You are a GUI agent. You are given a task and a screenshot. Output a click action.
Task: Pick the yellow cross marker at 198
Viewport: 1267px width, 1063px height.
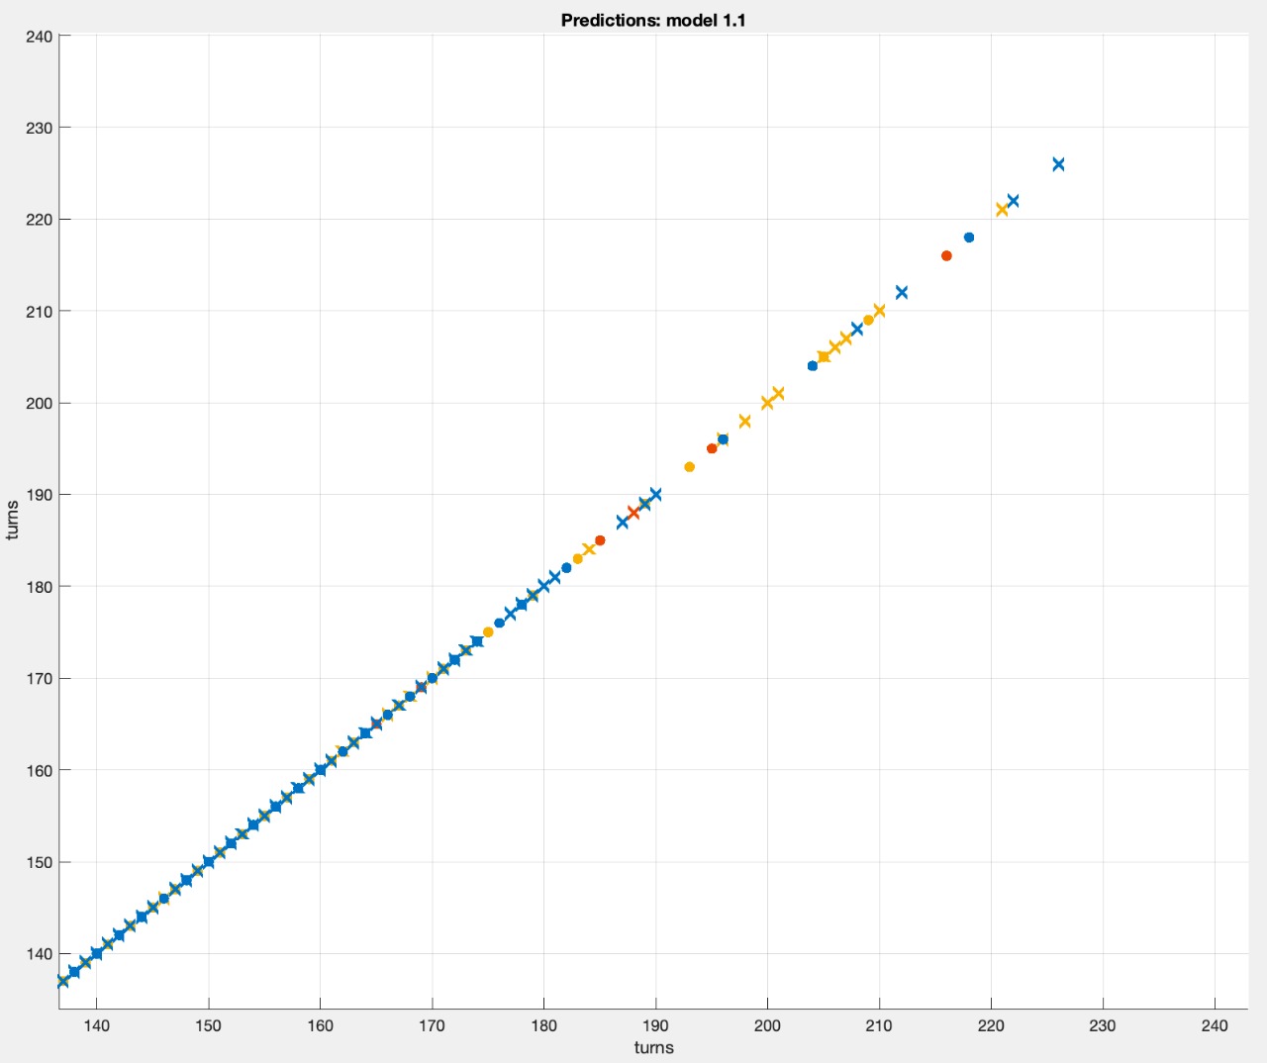click(745, 421)
